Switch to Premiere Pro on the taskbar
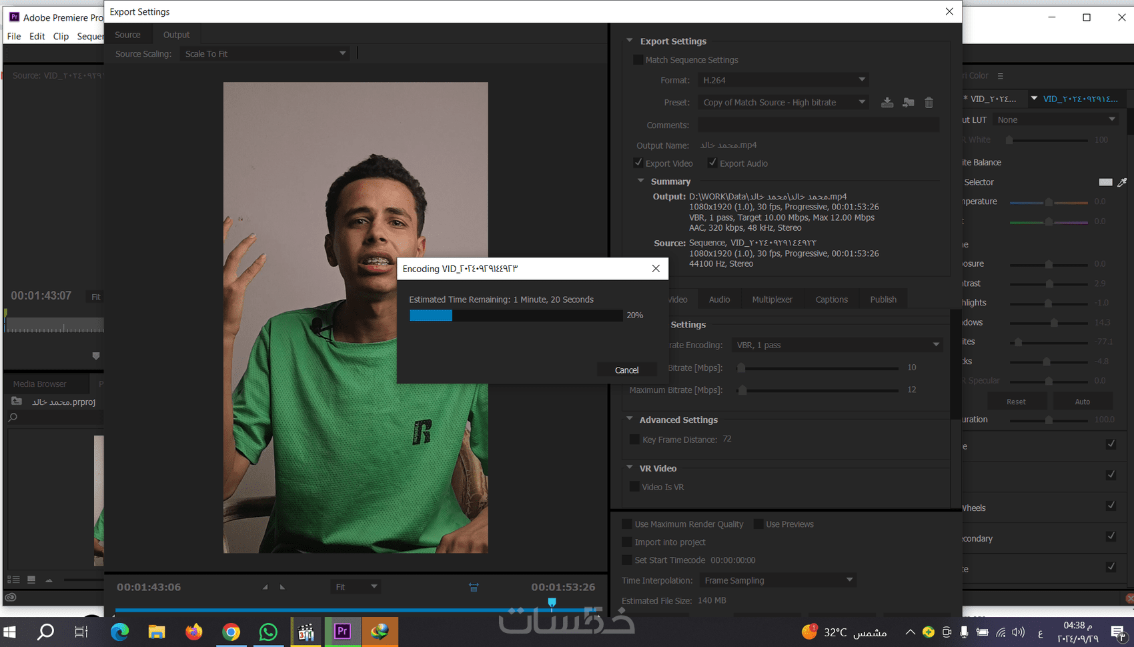The height and width of the screenshot is (647, 1134). pos(343,632)
